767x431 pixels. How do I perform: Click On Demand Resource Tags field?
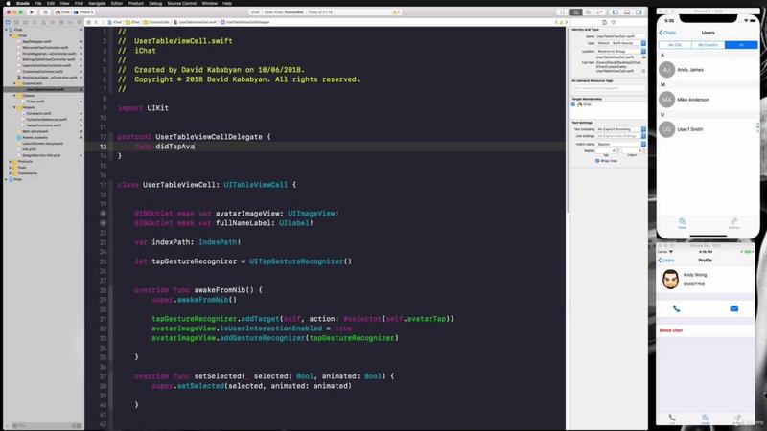pos(609,88)
